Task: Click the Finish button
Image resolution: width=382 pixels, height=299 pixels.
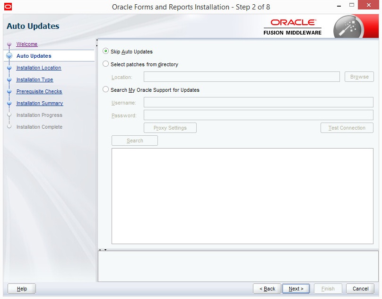Action: pyautogui.click(x=328, y=289)
